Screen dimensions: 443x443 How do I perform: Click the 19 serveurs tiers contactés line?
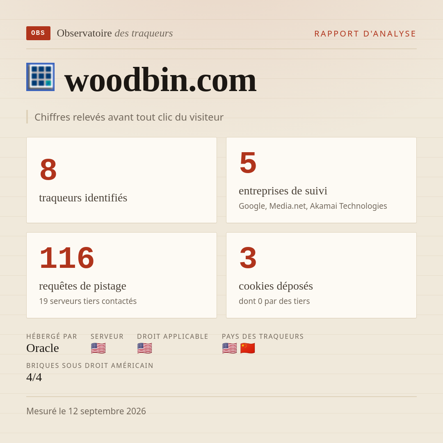click(88, 301)
